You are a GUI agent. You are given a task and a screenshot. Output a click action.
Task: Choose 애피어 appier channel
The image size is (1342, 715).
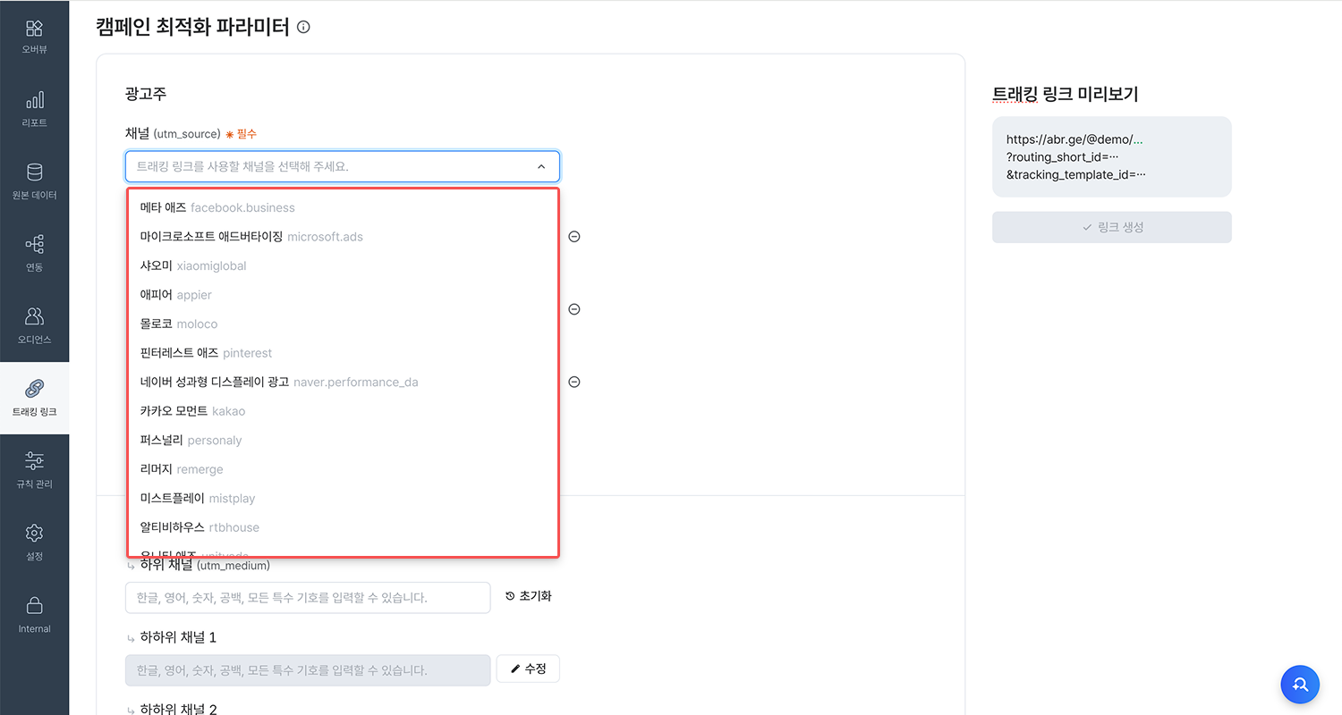[343, 295]
